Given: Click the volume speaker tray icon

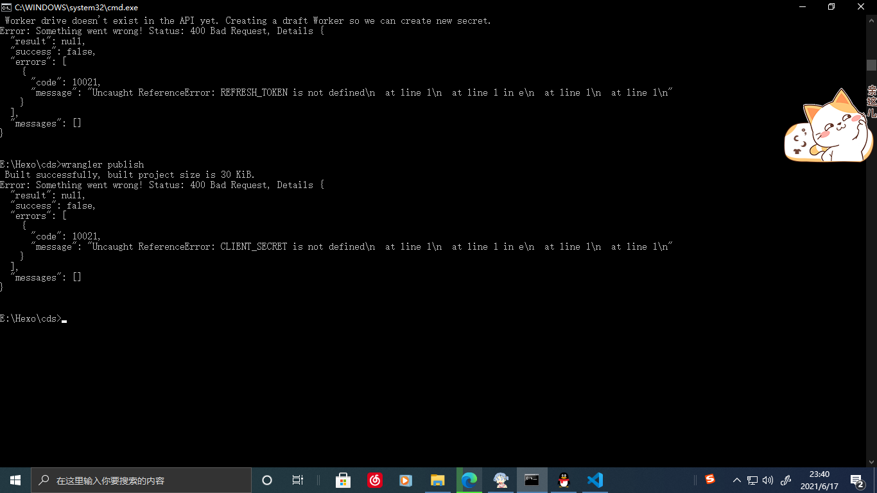Looking at the screenshot, I should (x=768, y=480).
